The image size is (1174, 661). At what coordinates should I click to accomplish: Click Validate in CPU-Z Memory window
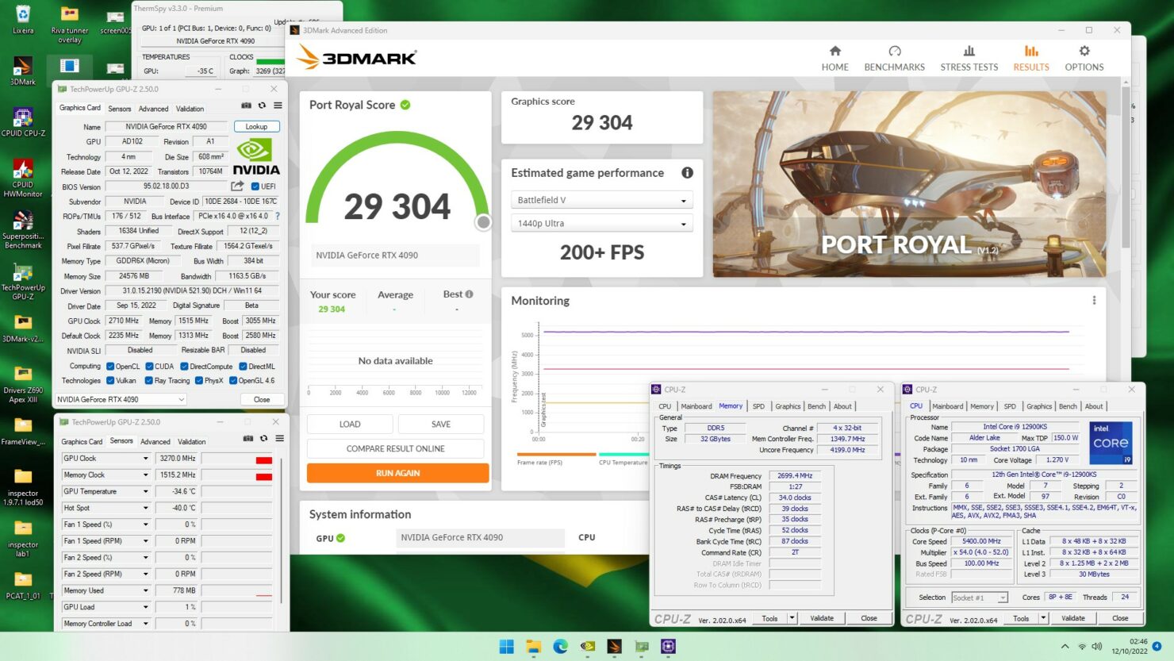point(822,618)
